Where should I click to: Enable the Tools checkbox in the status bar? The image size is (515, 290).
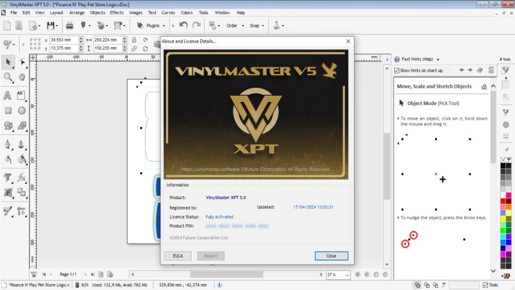tap(485, 285)
